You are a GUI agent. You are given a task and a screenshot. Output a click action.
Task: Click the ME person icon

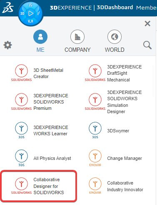coord(40,37)
